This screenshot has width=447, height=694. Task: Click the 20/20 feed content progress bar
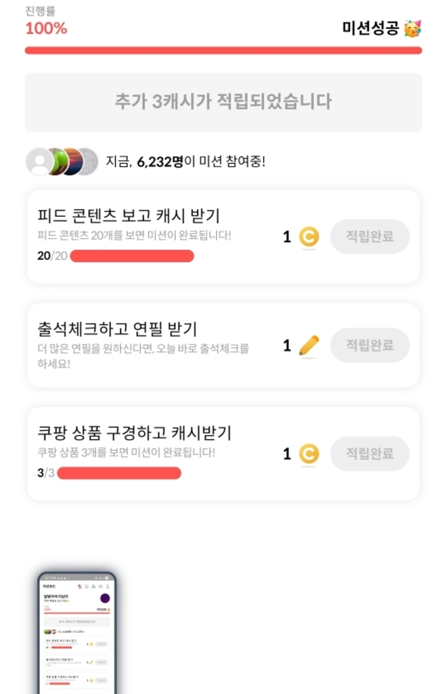[131, 256]
